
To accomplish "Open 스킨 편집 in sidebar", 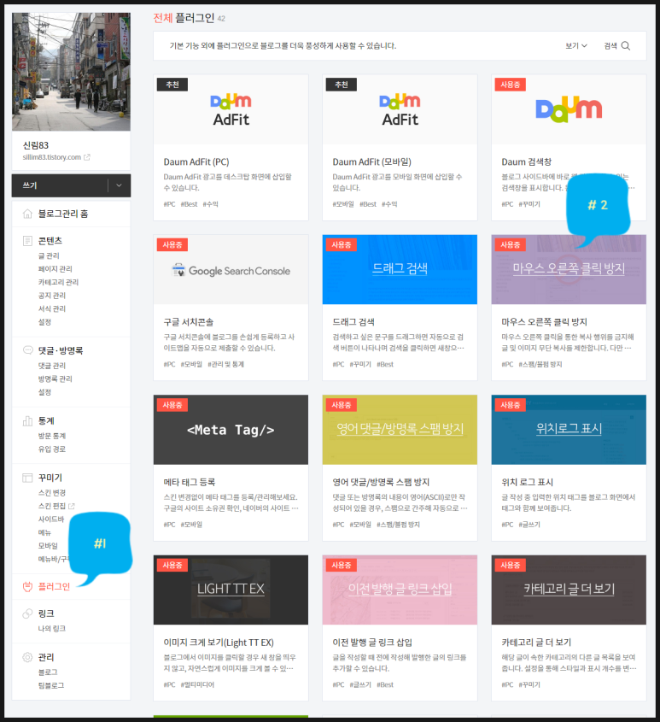I will point(52,506).
